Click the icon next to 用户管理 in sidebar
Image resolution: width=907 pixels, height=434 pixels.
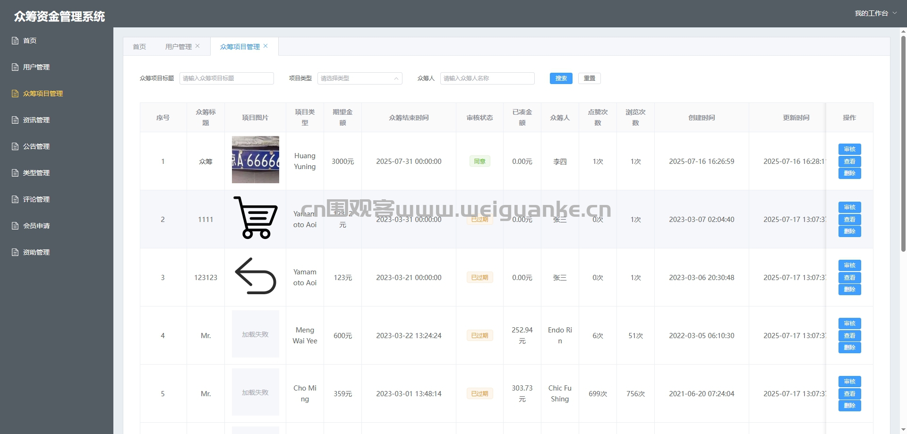point(15,67)
